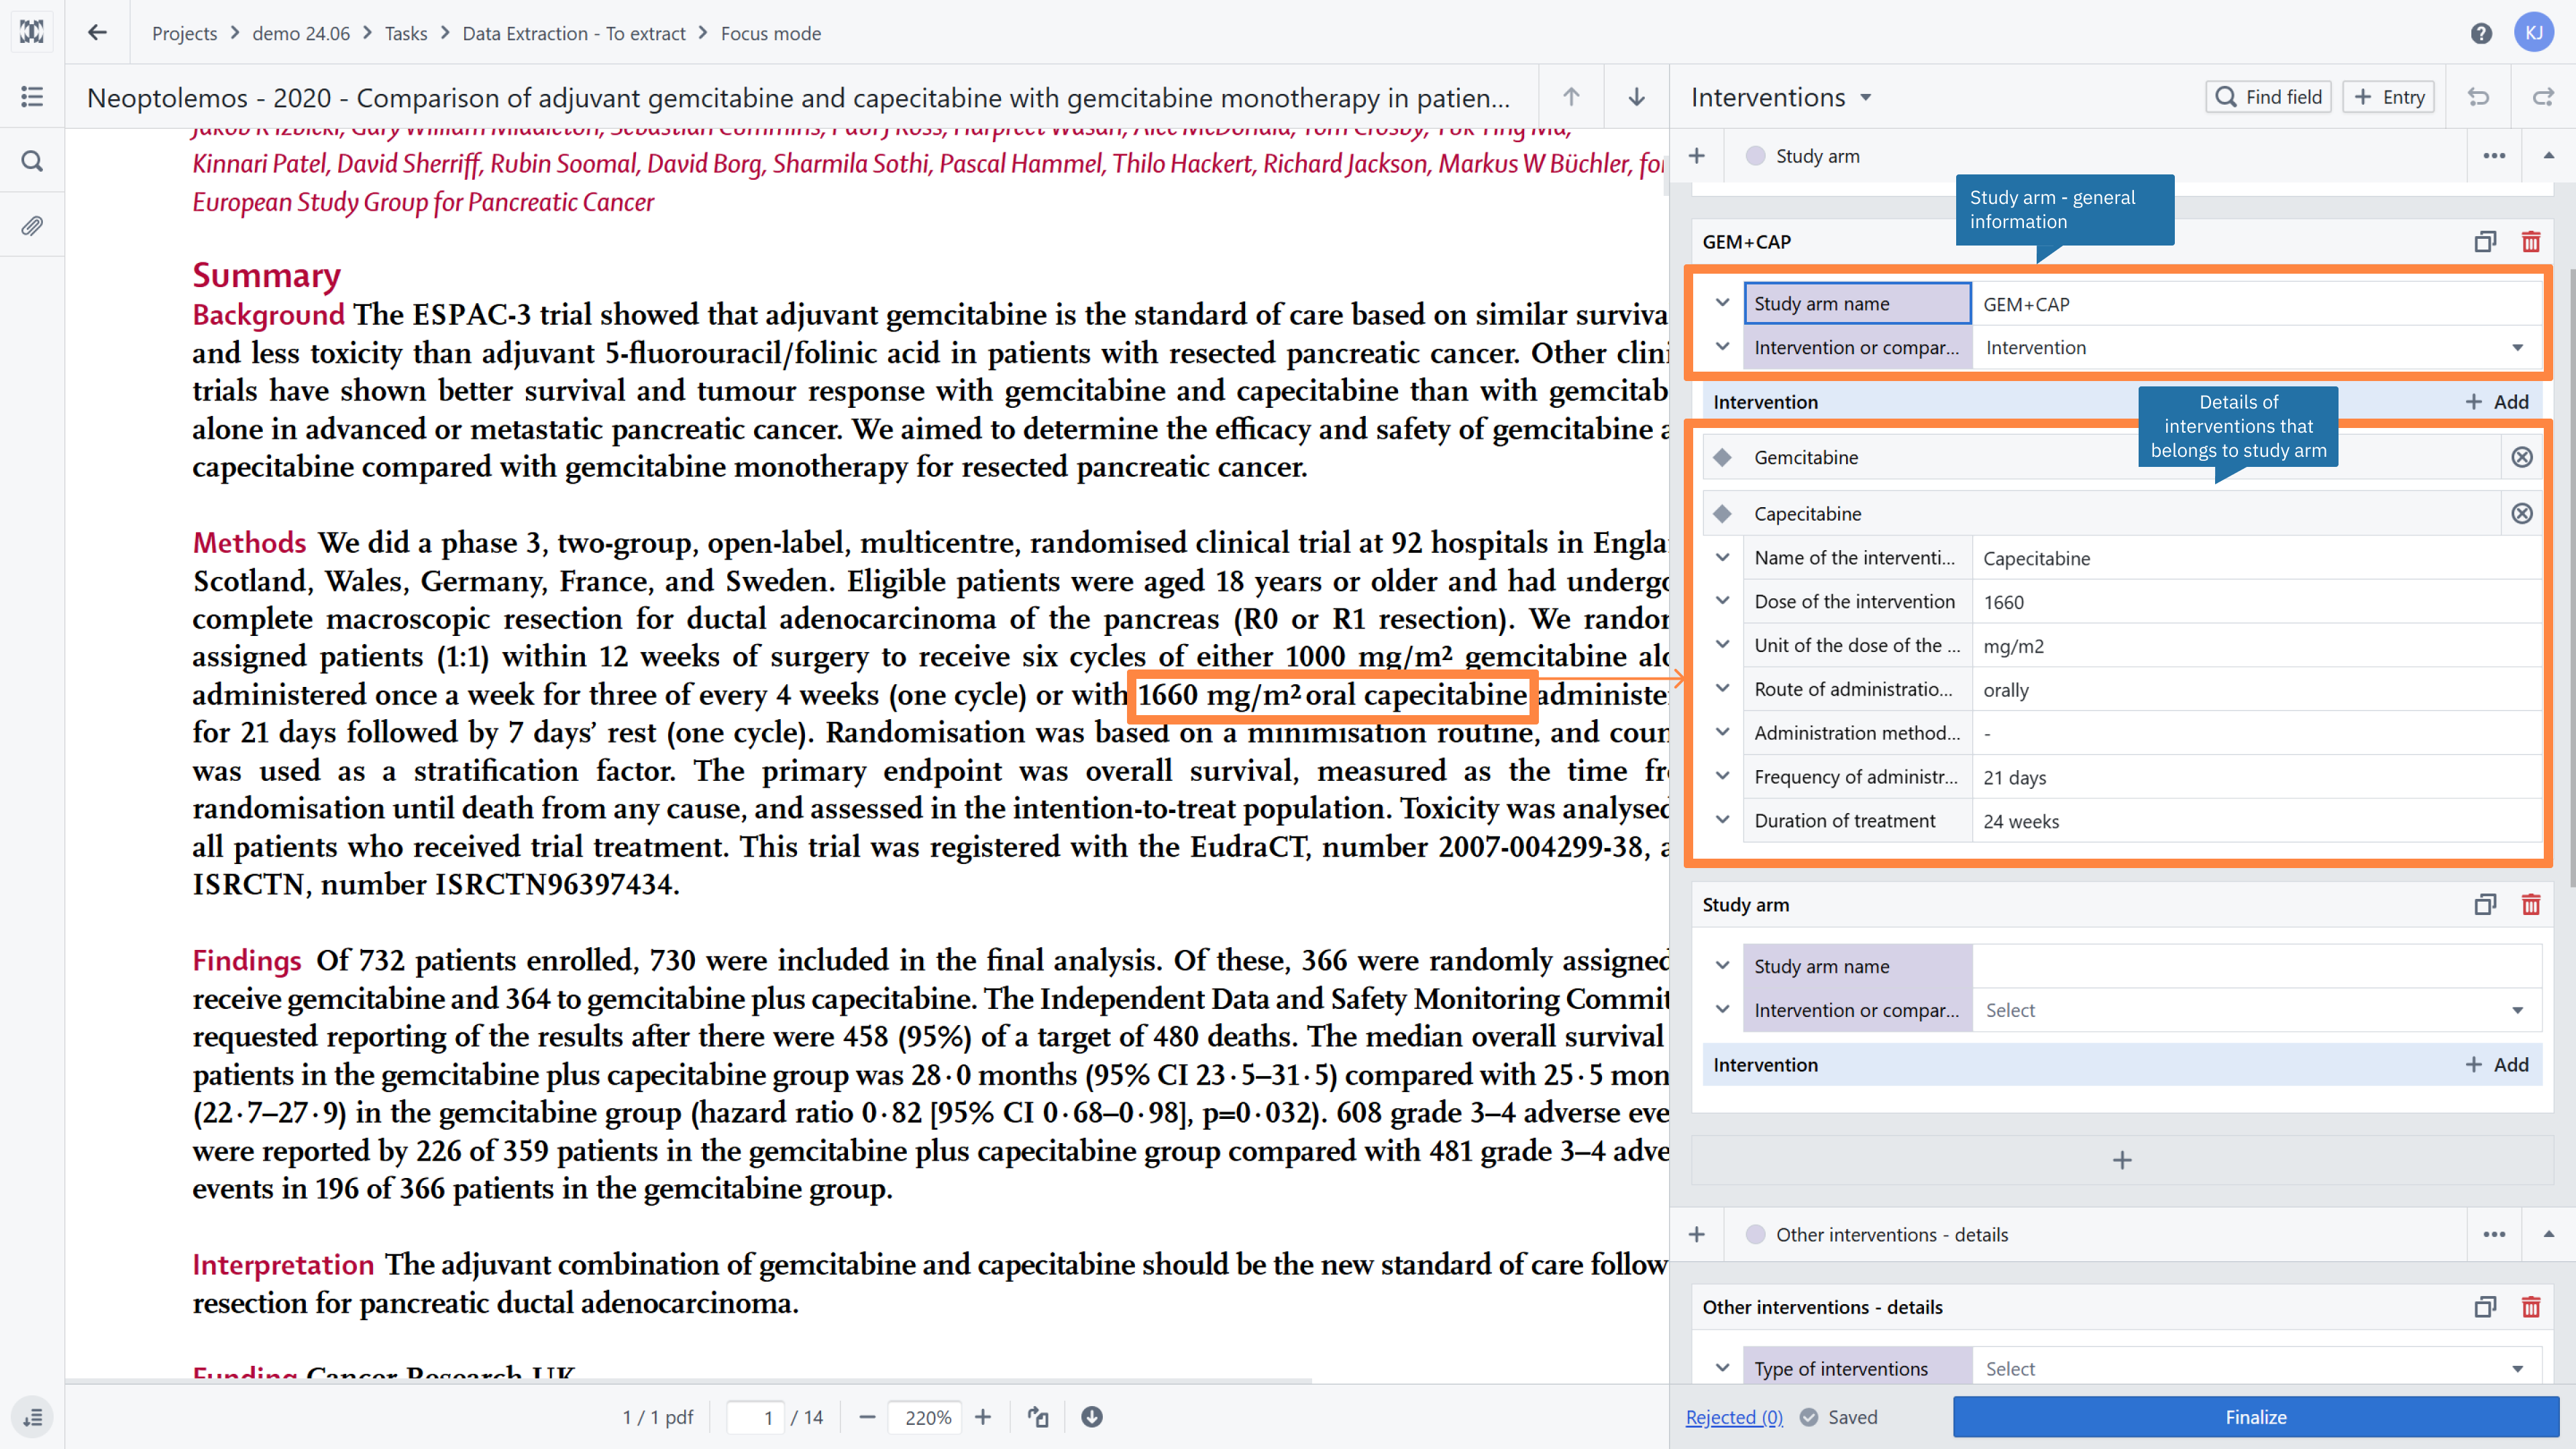2576x1449 pixels.
Task: Duplicate the GEM+CAP study arm
Action: point(2485,242)
